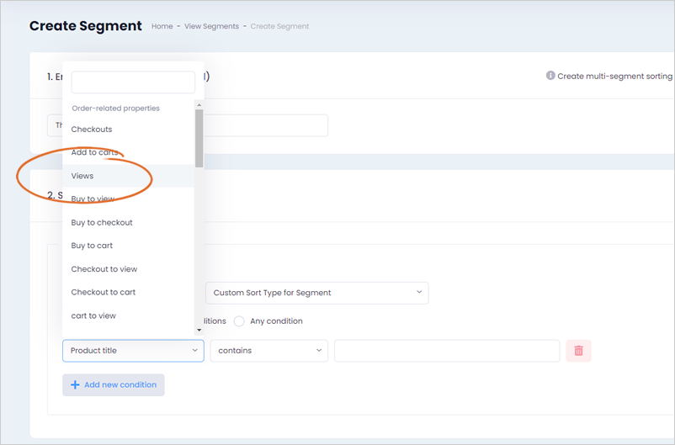Open the Product title dropdown
Viewport: 675px width, 445px height.
click(133, 351)
